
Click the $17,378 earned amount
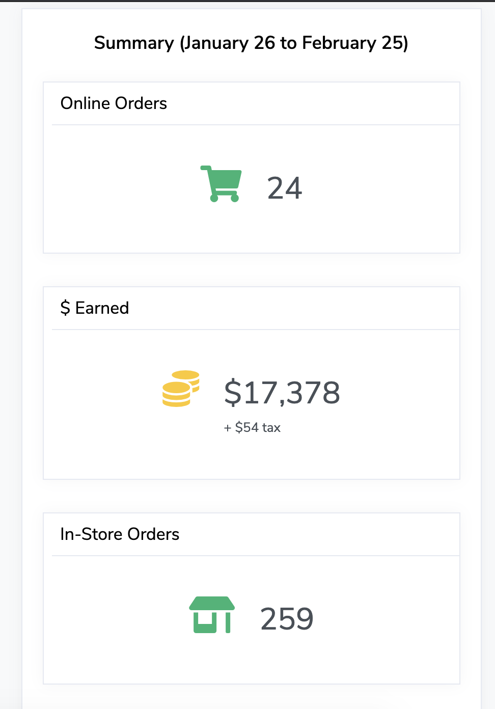(282, 393)
